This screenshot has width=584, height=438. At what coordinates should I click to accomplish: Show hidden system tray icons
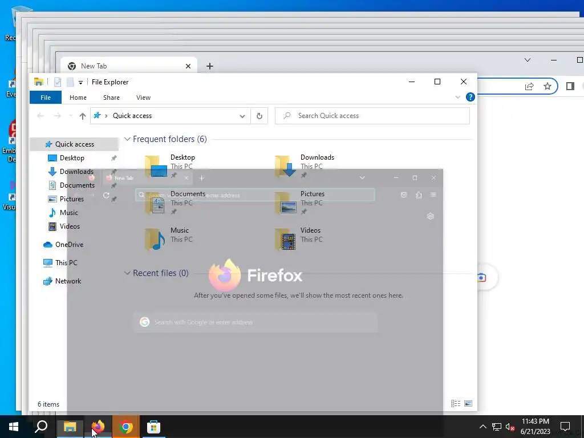tap(482, 427)
